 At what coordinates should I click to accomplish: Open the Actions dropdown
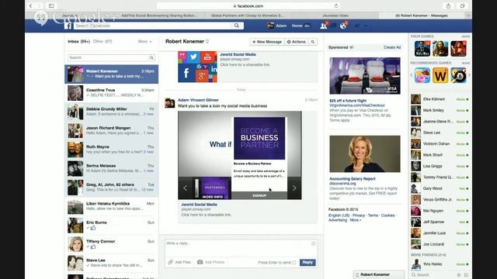(x=296, y=42)
